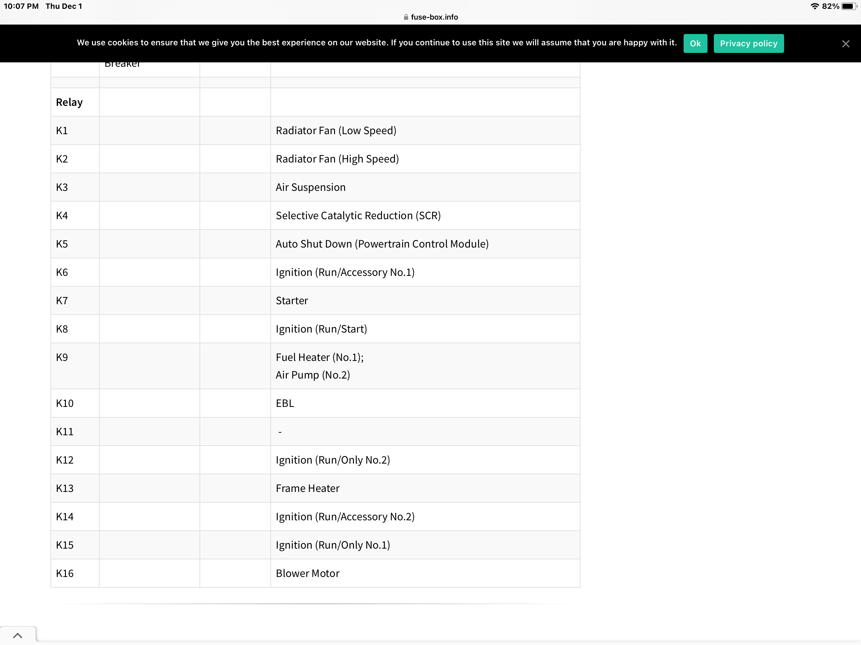Screen dimensions: 861x645
Task: Click the Starter relay description
Action: pos(292,301)
